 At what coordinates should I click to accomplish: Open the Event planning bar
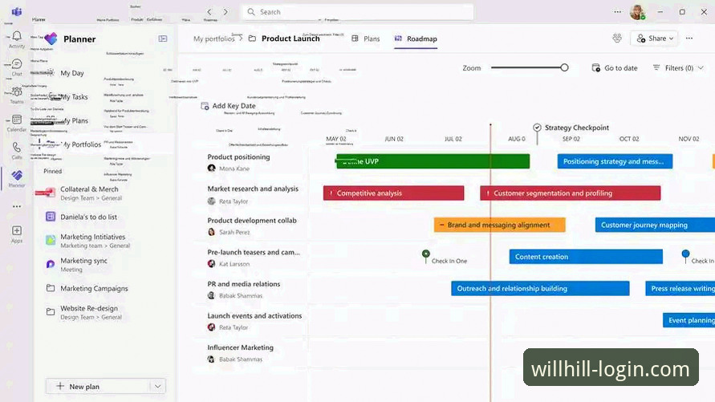pyautogui.click(x=689, y=320)
